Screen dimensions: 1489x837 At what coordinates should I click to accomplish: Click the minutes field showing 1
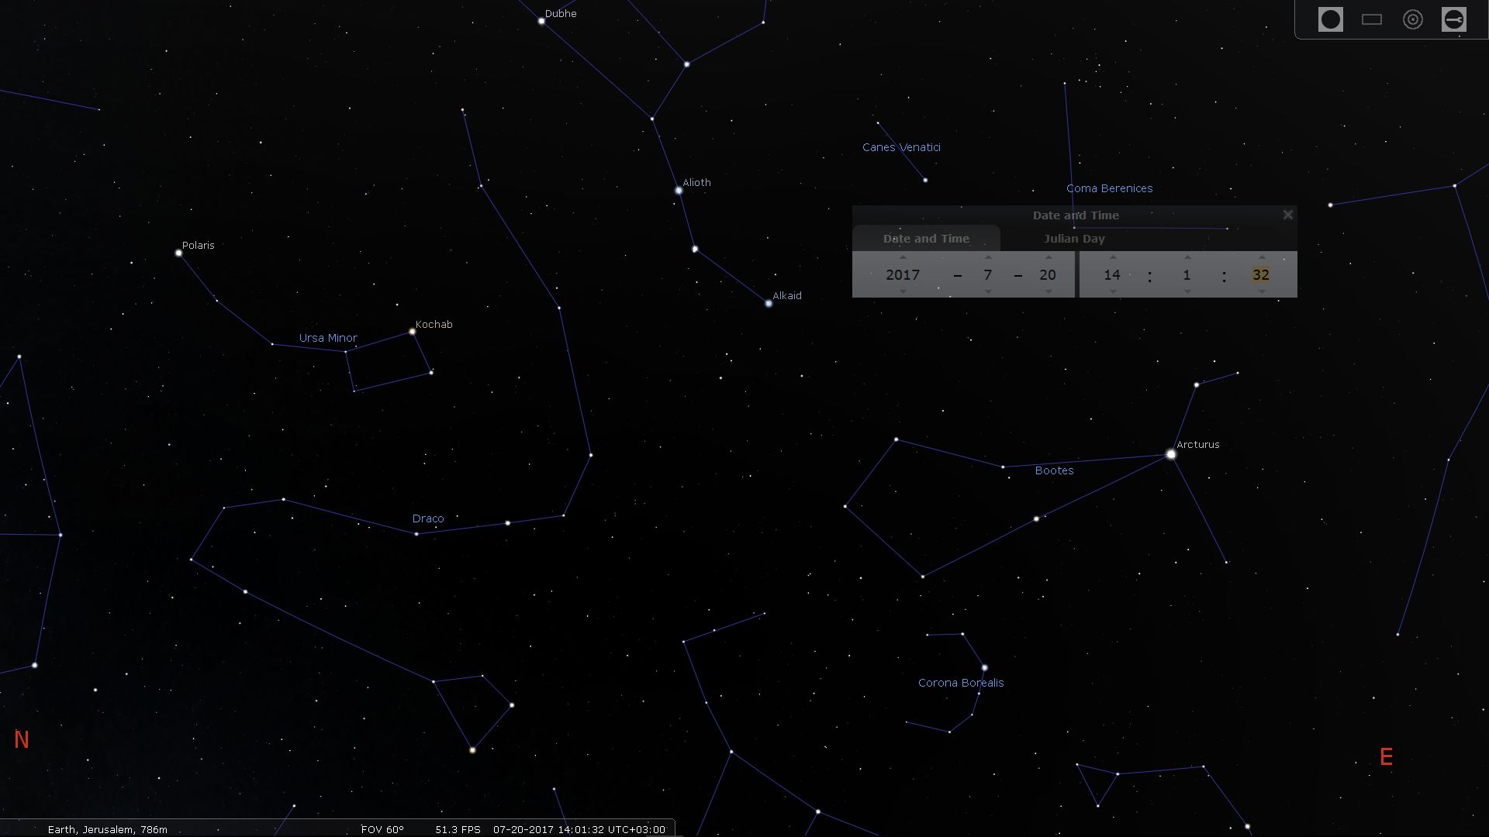click(1187, 274)
